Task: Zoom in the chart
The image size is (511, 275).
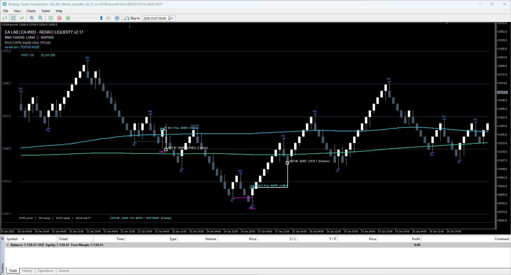Action: coord(32,18)
